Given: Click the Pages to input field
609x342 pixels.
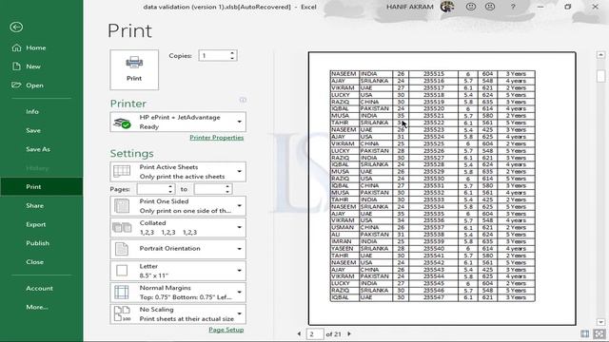Looking at the screenshot, I should [209, 189].
